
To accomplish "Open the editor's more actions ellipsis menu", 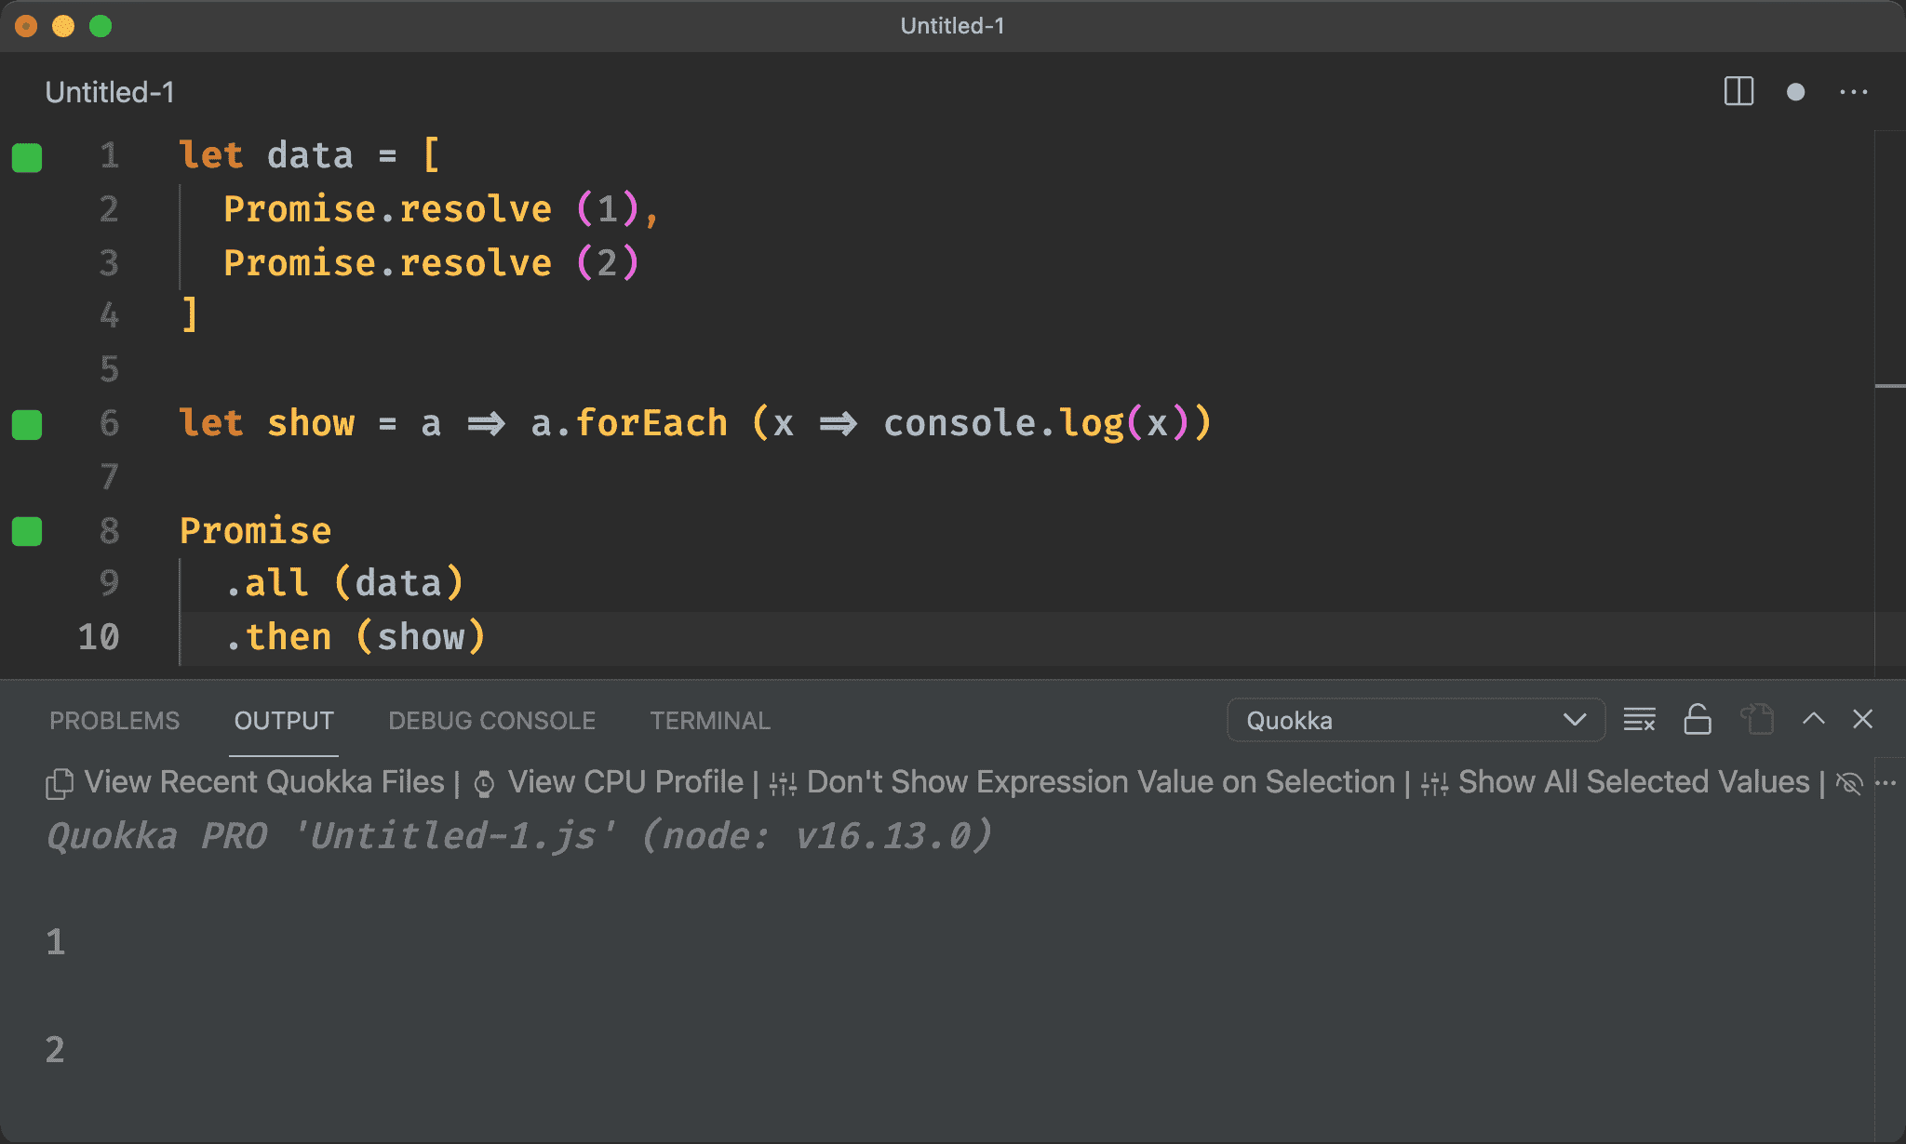I will (1853, 91).
